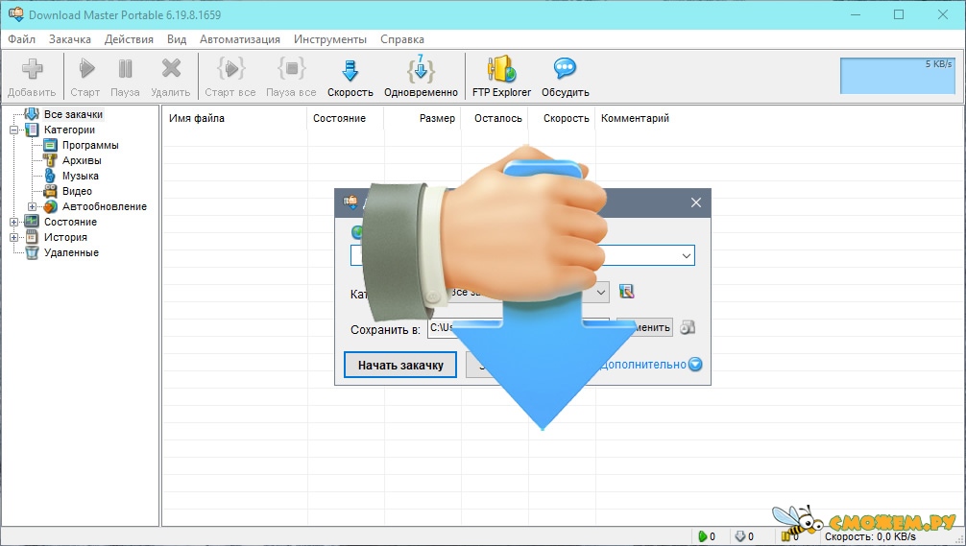Select the Состояние tree node
Viewport: 966px width, 546px height.
tap(70, 223)
